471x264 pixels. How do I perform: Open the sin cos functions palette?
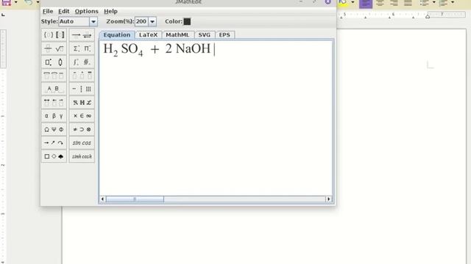pos(82,143)
